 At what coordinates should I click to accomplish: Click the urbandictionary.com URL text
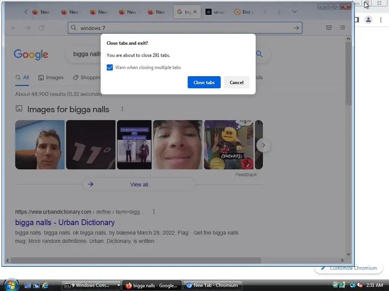point(53,212)
